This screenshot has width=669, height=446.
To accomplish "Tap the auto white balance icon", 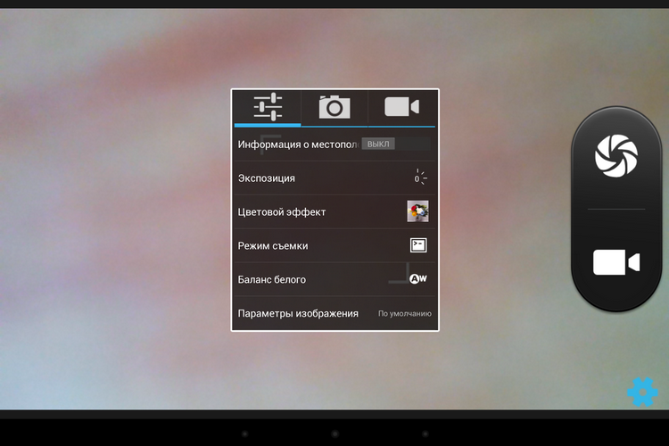I will [417, 278].
